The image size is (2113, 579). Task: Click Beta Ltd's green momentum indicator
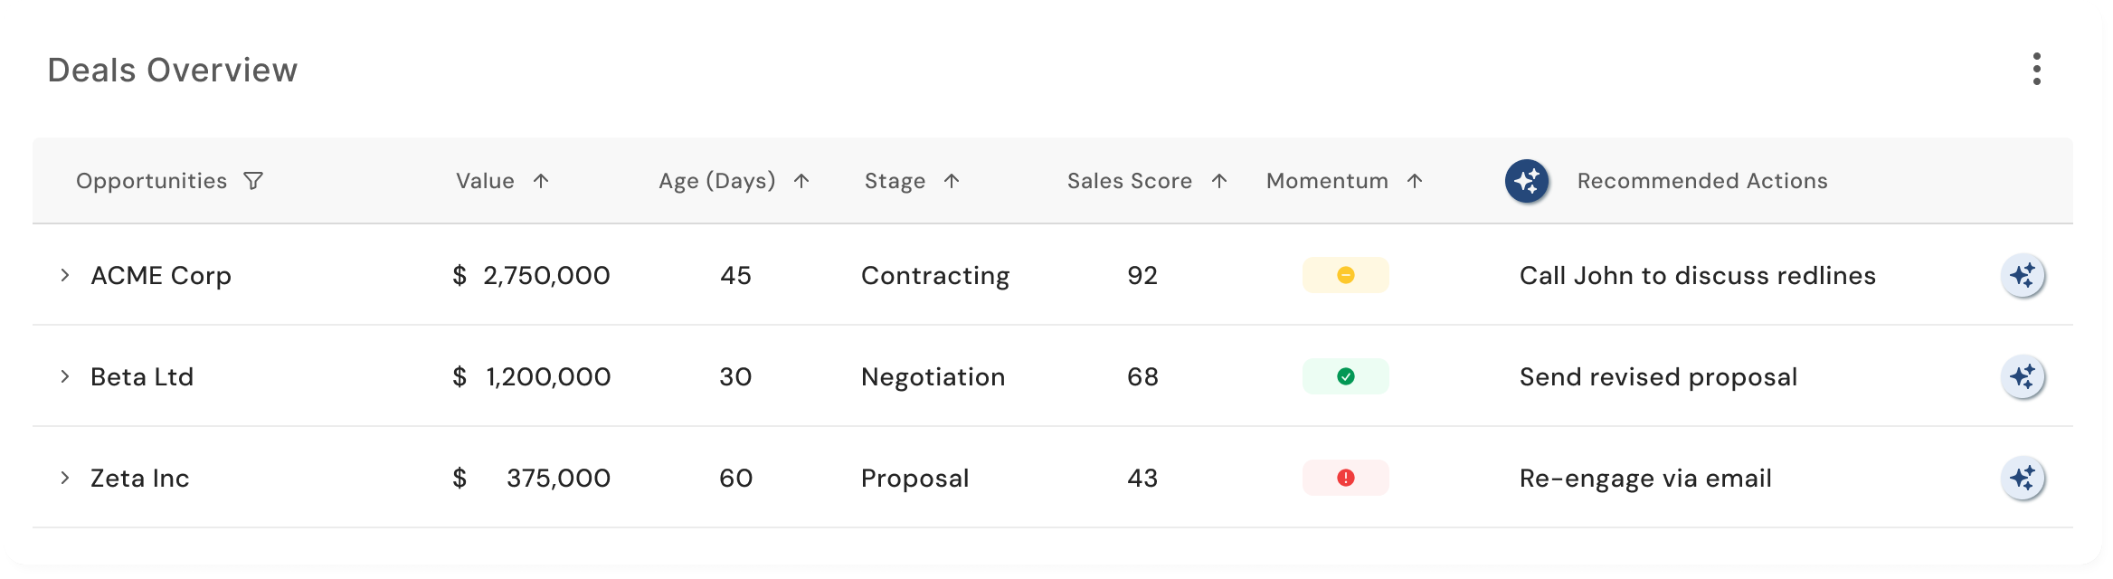[1345, 376]
